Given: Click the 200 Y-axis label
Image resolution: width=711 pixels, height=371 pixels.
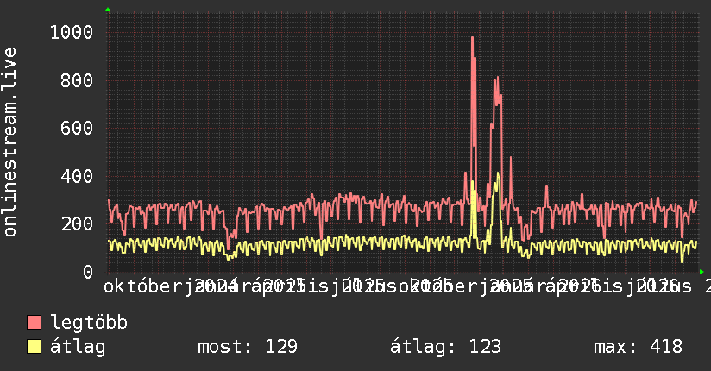Looking at the screenshot, I should (x=77, y=223).
